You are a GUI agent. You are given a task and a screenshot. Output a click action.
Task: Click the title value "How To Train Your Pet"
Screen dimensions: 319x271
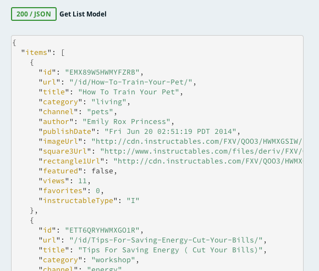pyautogui.click(x=129, y=92)
